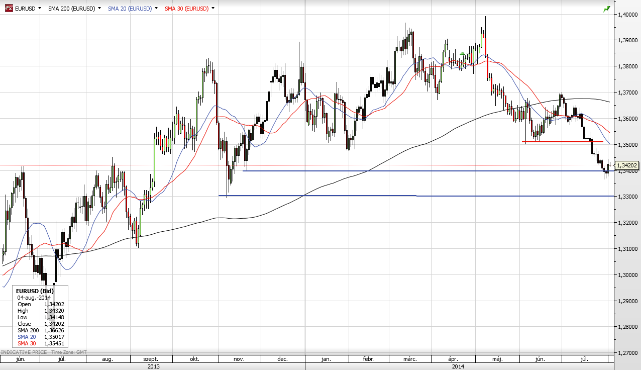Expand the red SMA 30 (EURUSD) dropdown
Screen dimensions: 641x370
click(x=213, y=9)
